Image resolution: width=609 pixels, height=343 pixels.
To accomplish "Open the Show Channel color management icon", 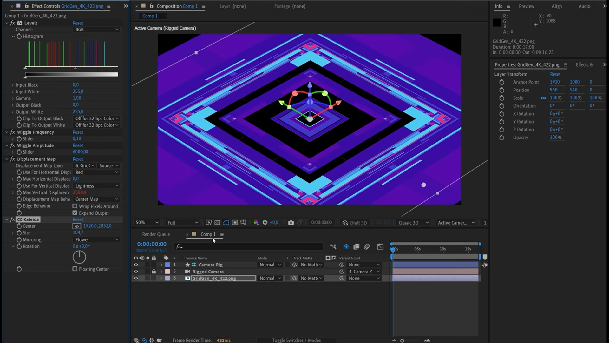I will [256, 223].
